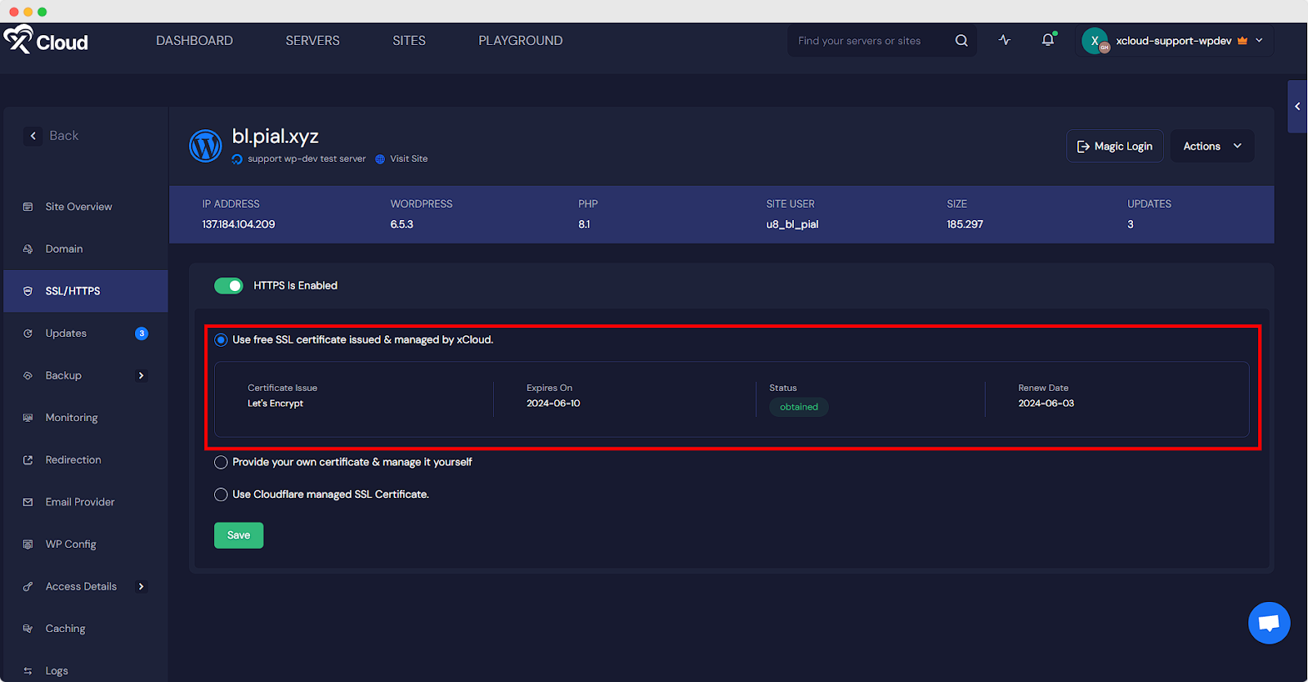The height and width of the screenshot is (682, 1308).
Task: Open the chat support bubble
Action: tap(1269, 623)
